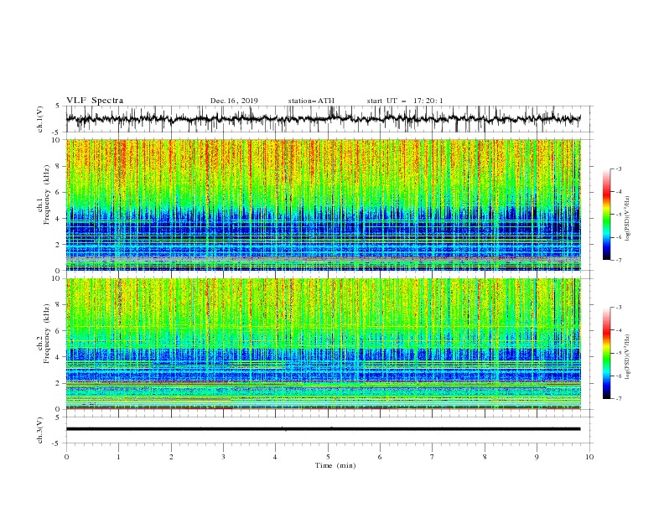This screenshot has height=513, width=664.
Task: Click the "-7" tick on ch.1 colorbar
Action: pyautogui.click(x=618, y=260)
